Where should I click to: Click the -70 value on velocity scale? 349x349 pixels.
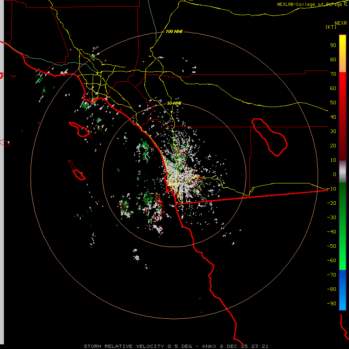(332, 275)
